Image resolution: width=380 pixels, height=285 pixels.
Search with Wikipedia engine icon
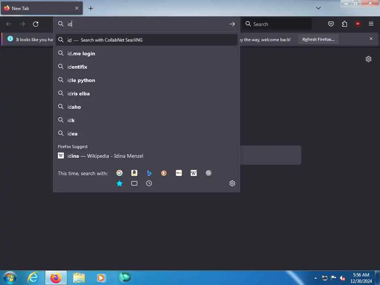[194, 173]
